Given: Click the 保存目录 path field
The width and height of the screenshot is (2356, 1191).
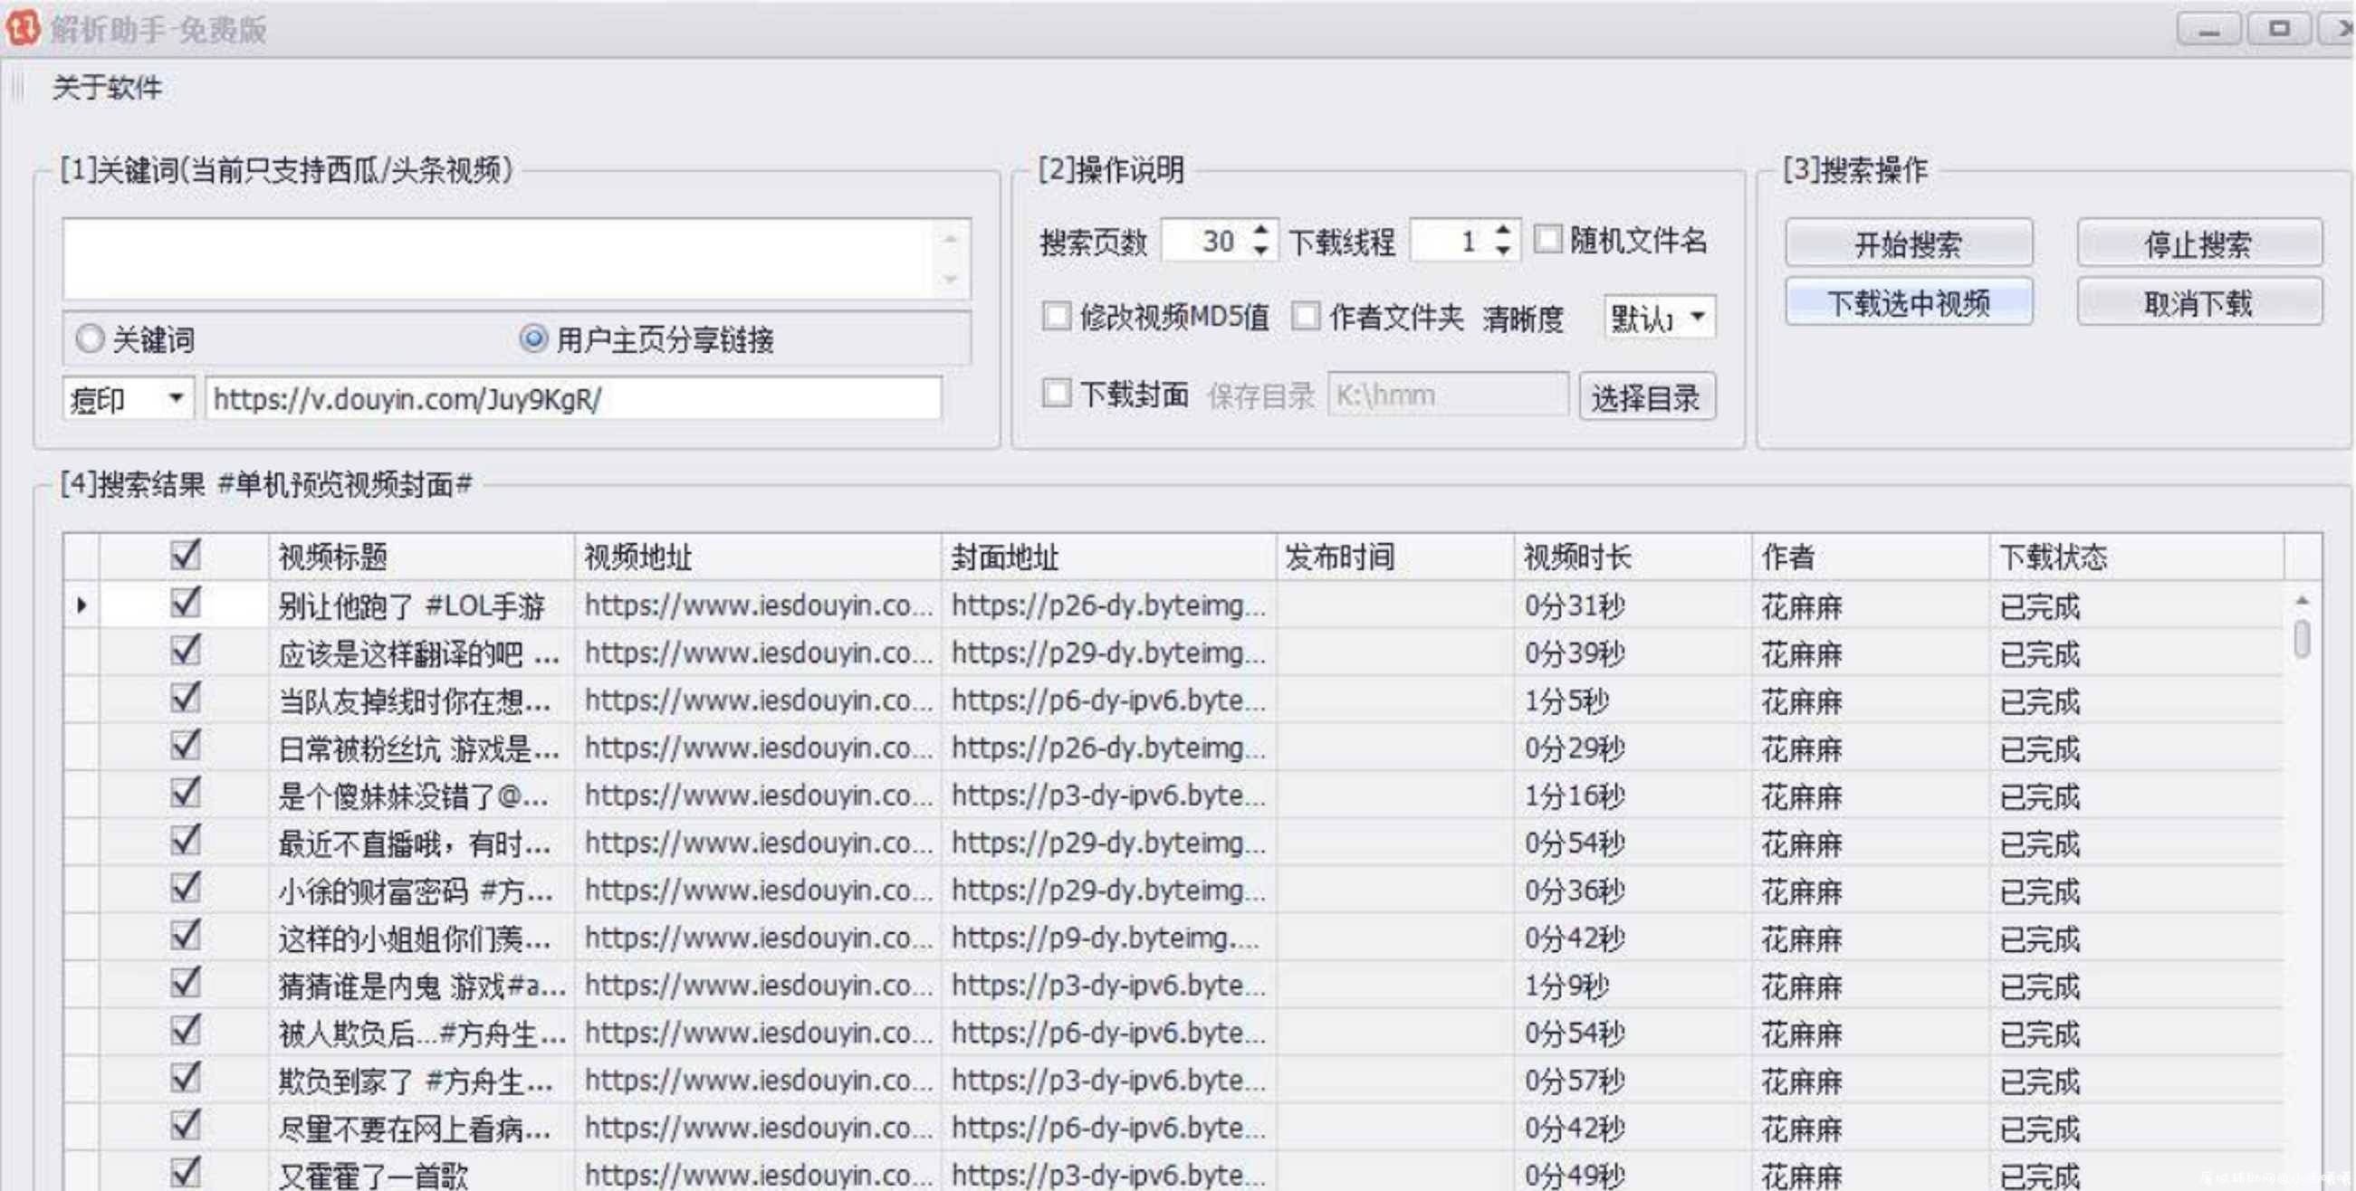Looking at the screenshot, I should click(1448, 395).
